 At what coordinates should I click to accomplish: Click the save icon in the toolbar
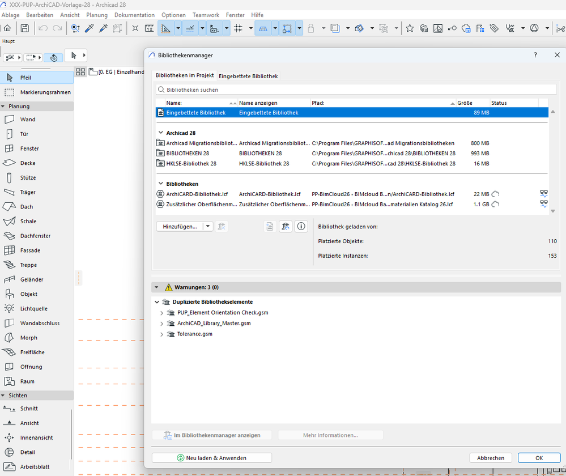[24, 28]
